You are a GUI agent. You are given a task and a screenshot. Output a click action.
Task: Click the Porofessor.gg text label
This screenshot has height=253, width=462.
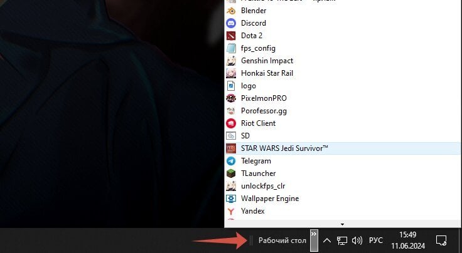tap(264, 111)
